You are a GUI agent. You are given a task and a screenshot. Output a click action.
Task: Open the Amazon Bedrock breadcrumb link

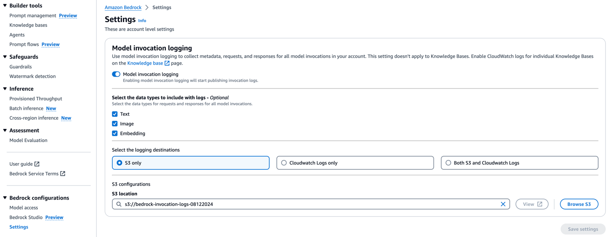(x=123, y=8)
